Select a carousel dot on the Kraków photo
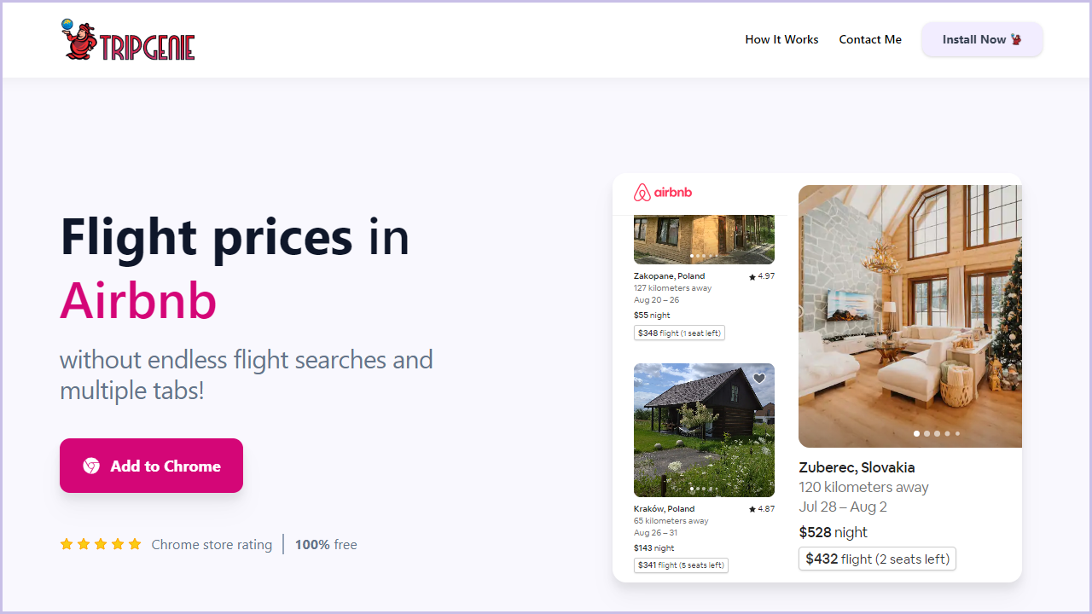 (691, 489)
